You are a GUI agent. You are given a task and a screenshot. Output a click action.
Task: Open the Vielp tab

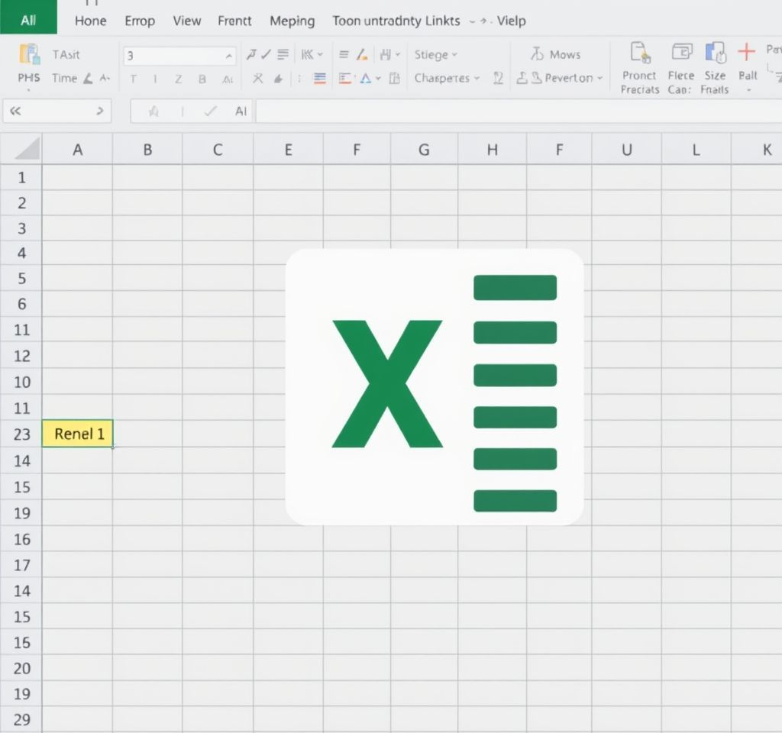point(511,21)
